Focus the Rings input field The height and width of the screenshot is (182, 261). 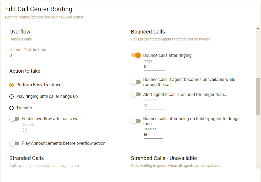click(x=154, y=67)
